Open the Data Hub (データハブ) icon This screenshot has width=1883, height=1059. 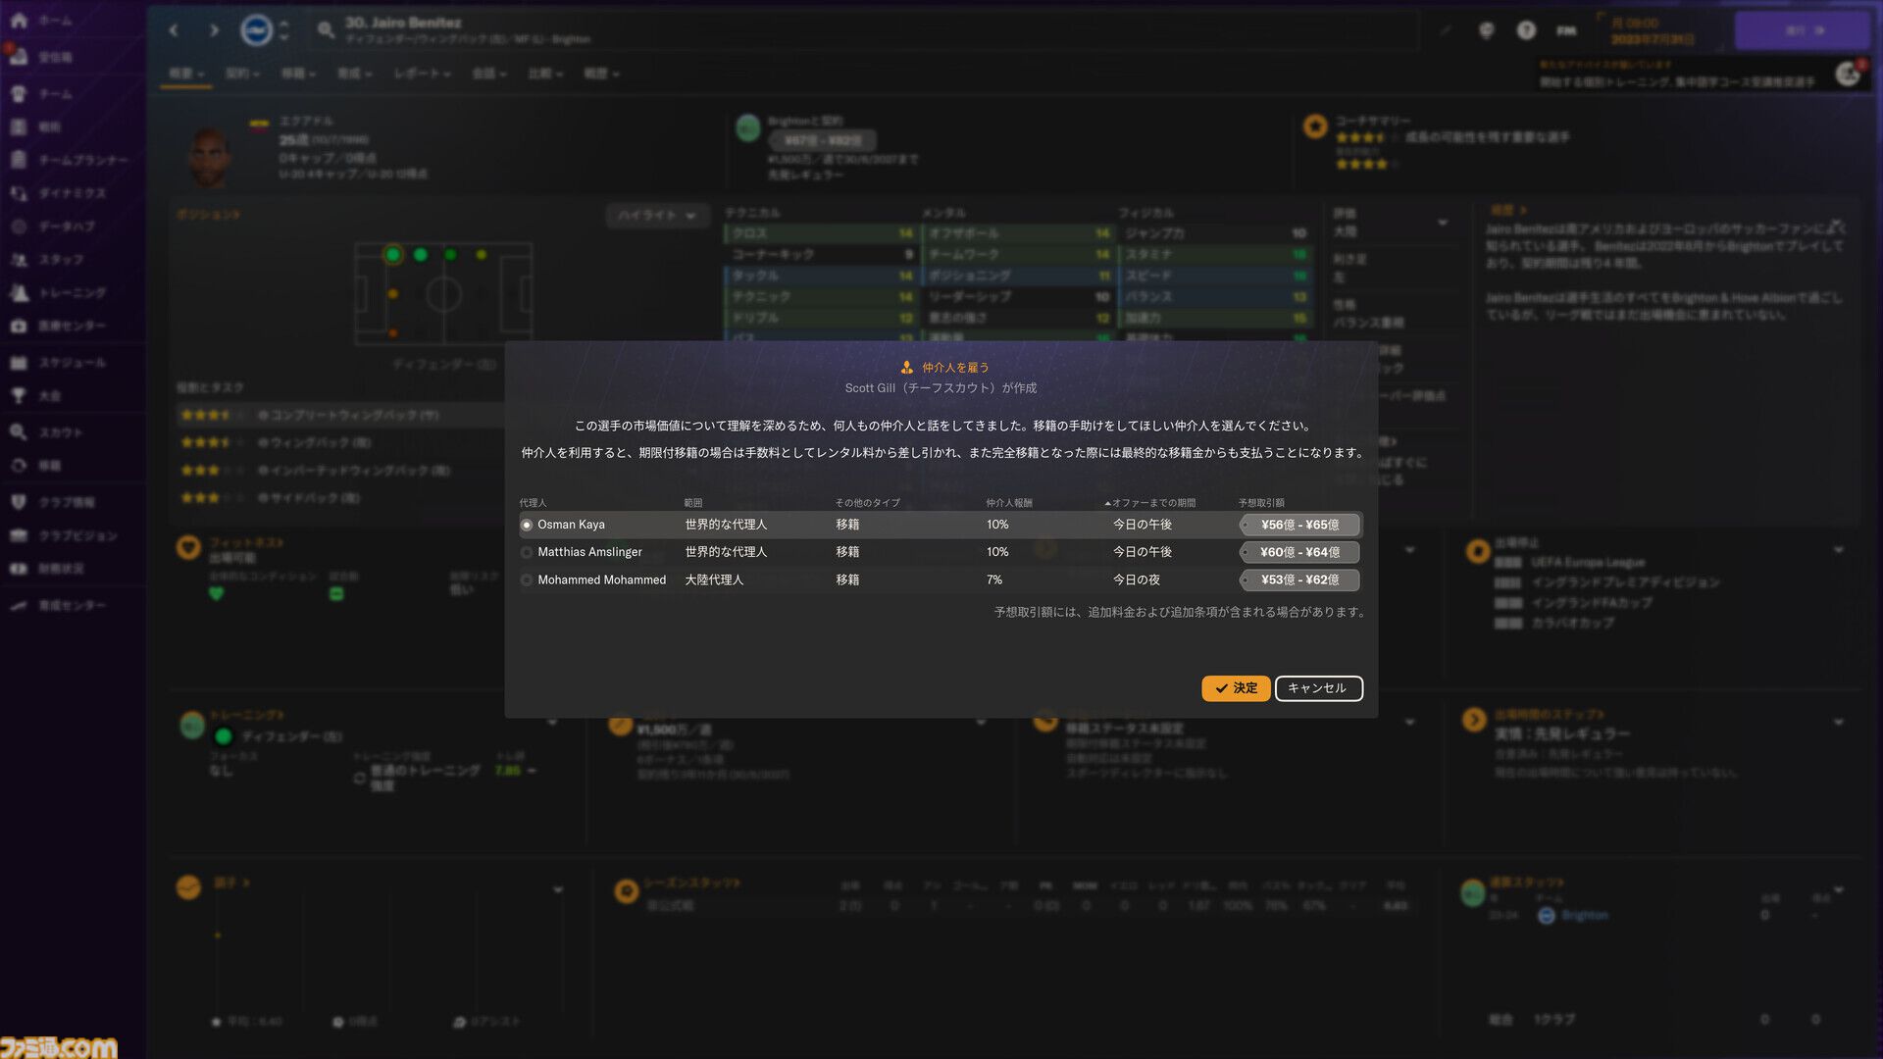pos(19,227)
